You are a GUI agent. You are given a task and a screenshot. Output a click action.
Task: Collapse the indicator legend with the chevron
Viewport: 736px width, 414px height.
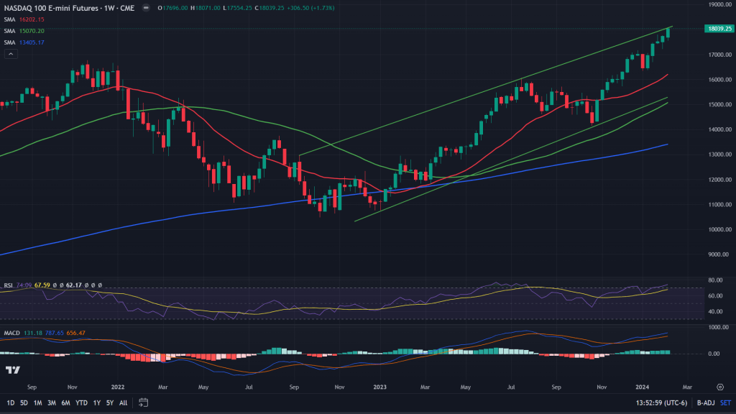10,54
